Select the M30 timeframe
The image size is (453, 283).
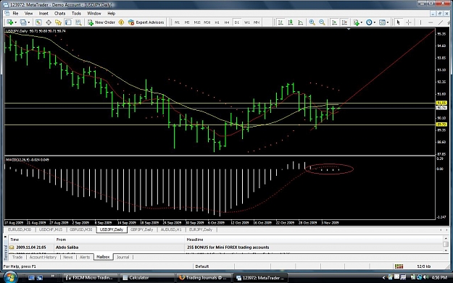click(207, 22)
